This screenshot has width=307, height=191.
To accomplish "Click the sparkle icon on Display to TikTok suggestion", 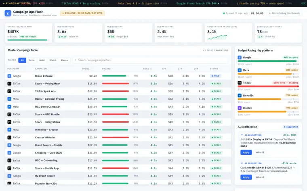I will (x=242, y=135).
